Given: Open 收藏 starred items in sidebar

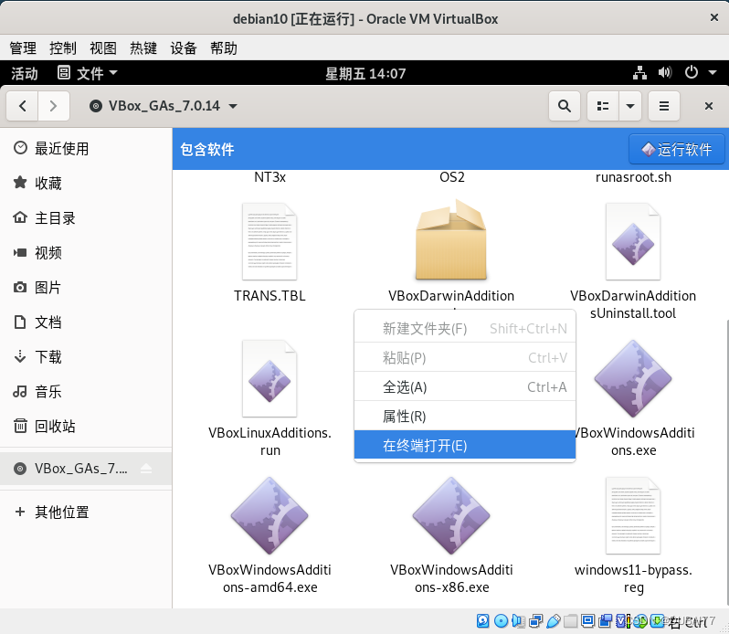Looking at the screenshot, I should [x=86, y=183].
